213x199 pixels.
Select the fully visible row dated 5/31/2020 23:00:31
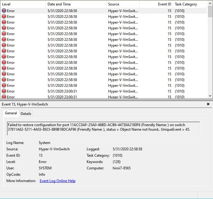(104, 91)
